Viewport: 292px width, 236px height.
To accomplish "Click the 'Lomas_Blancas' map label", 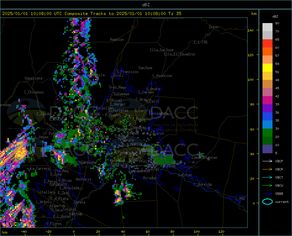I will coord(204,157).
